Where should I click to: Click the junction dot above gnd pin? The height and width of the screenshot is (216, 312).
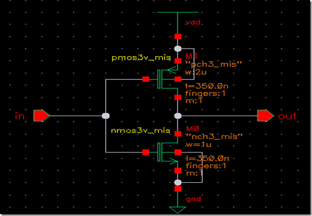[178, 182]
